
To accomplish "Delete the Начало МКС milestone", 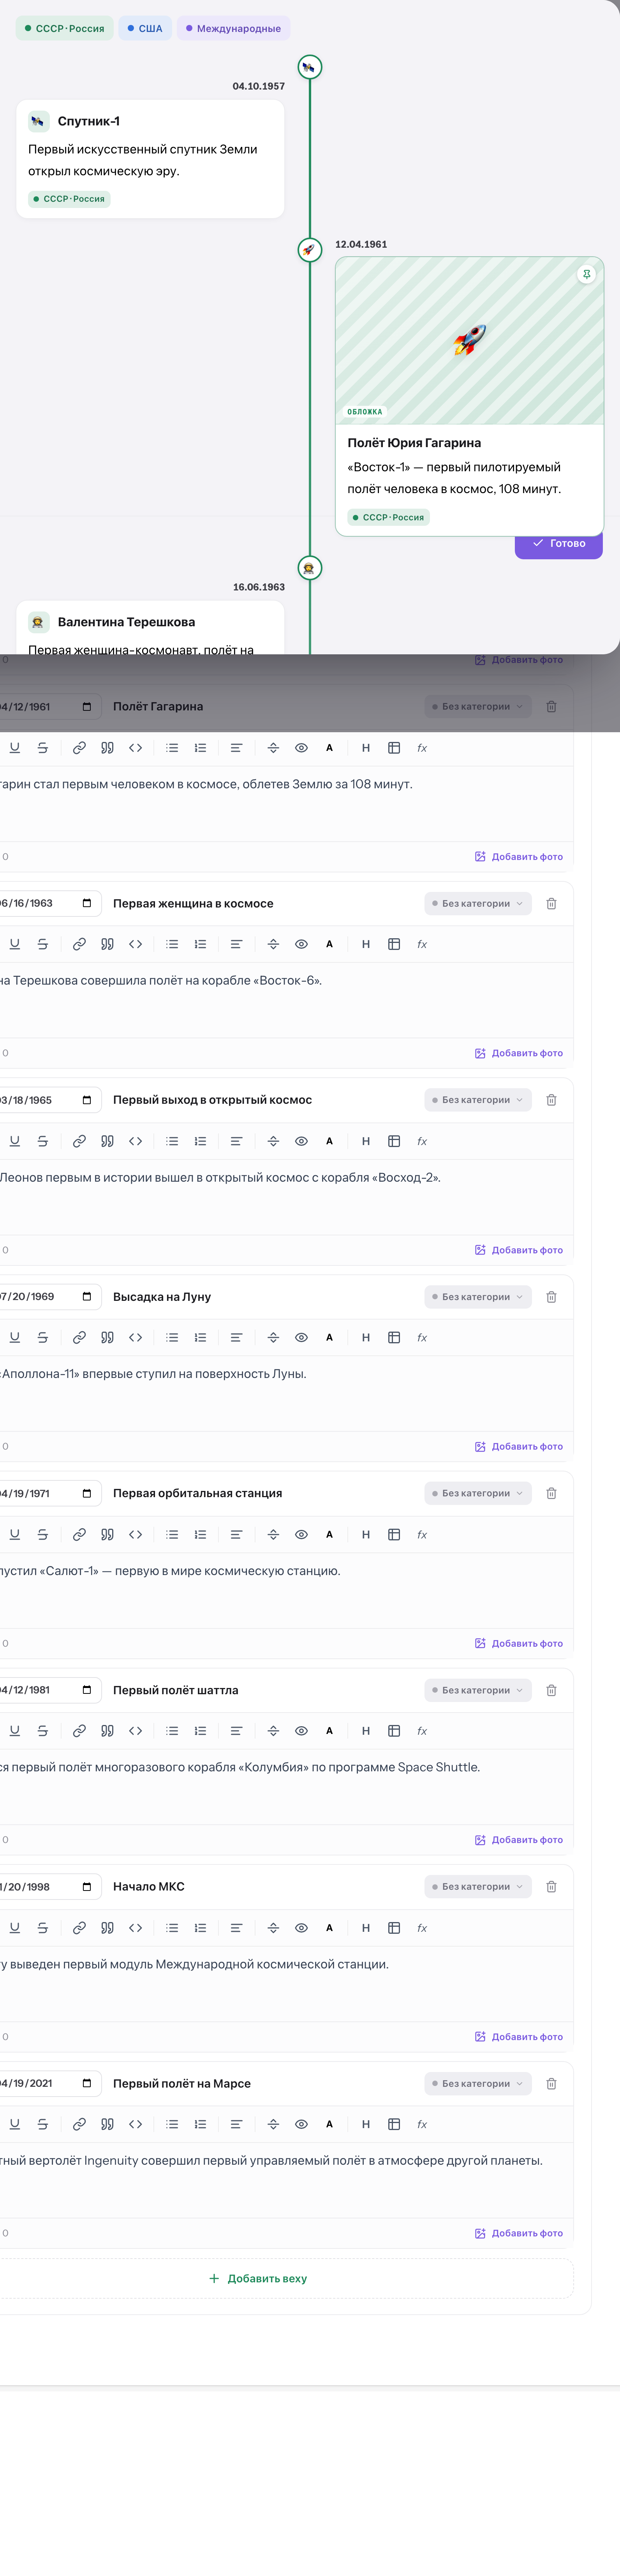I will (551, 1887).
